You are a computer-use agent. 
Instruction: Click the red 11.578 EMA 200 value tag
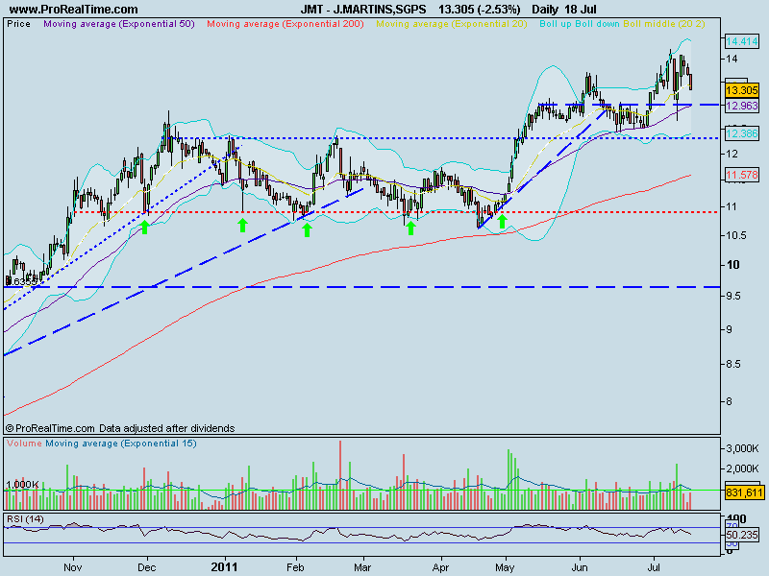[x=741, y=175]
